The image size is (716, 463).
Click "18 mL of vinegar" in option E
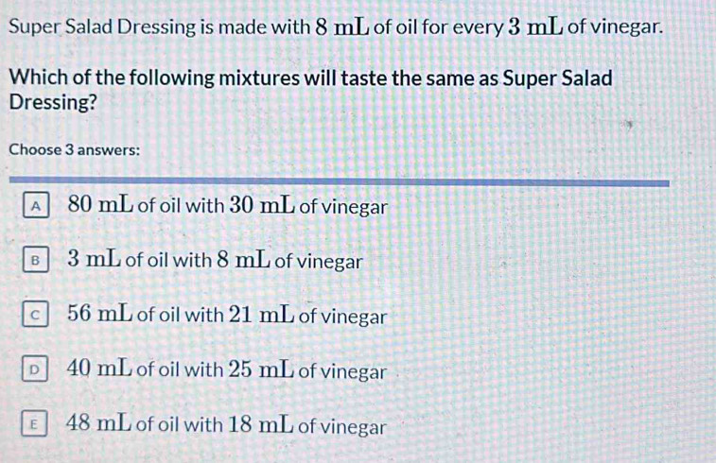(x=308, y=426)
